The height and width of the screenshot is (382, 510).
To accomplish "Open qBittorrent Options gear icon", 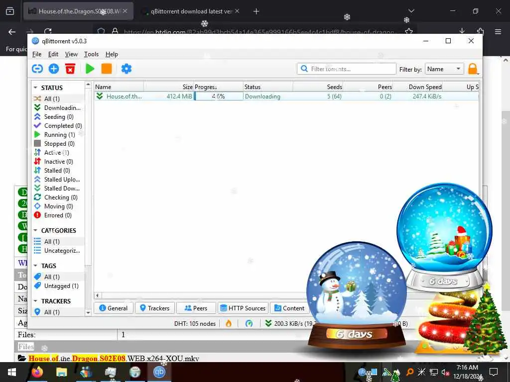I will [126, 69].
